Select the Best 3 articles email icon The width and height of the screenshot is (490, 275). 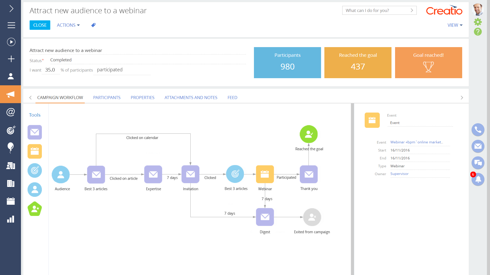point(96,174)
